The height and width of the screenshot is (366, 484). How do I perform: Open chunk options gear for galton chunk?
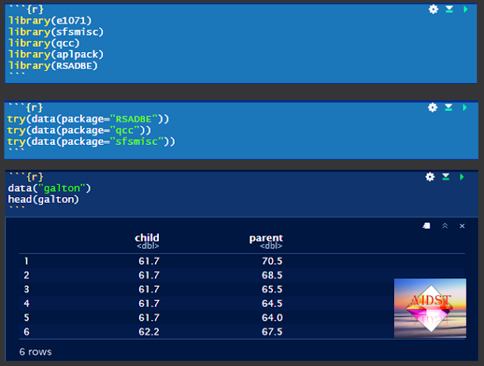(430, 177)
